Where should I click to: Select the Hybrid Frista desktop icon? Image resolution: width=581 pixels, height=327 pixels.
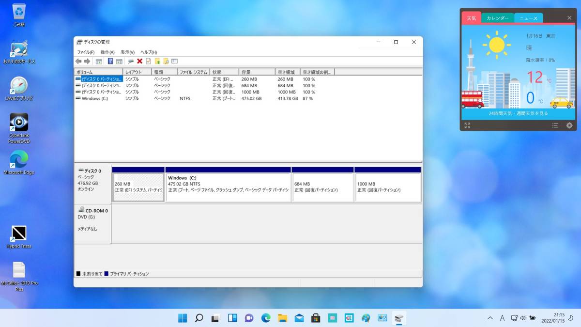19,237
